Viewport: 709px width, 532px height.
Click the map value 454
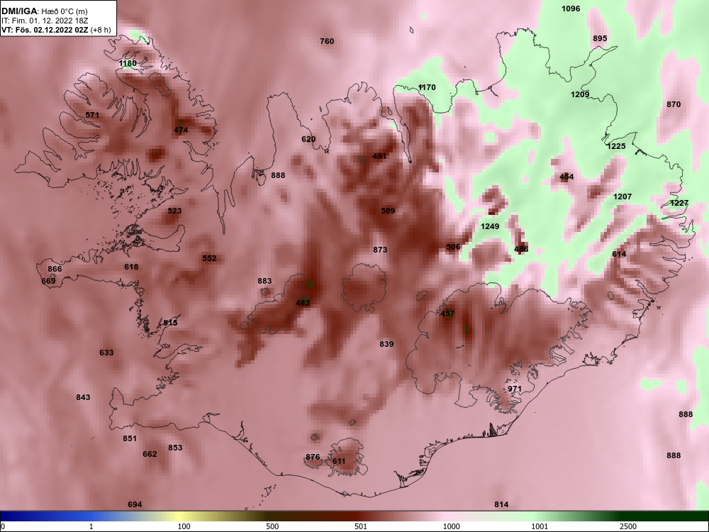[x=566, y=177]
